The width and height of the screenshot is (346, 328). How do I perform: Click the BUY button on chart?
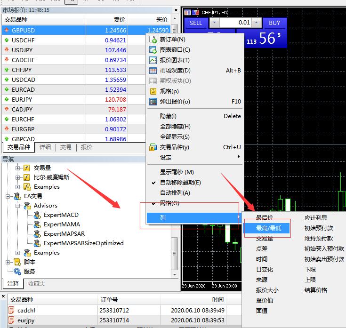click(x=274, y=23)
